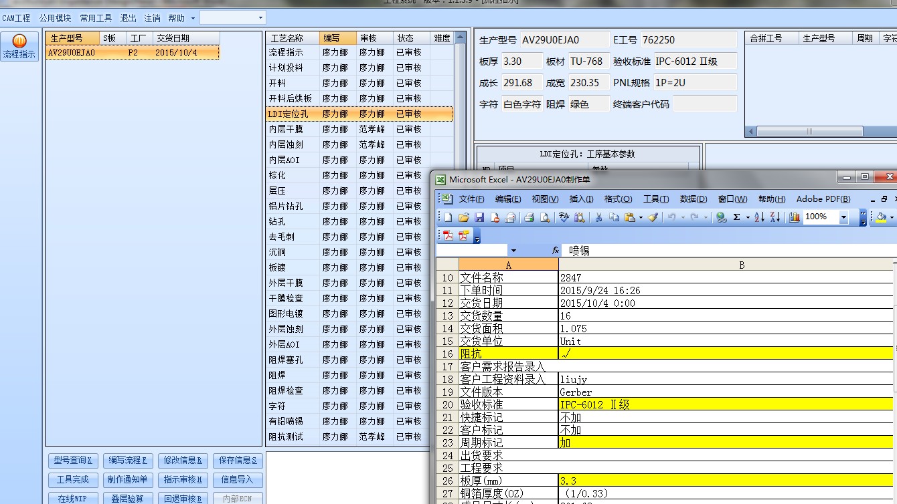Click the 制作通知单 button
Image resolution: width=897 pixels, height=504 pixels.
129,480
